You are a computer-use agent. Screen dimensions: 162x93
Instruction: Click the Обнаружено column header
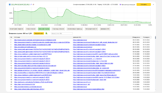click(x=136, y=37)
